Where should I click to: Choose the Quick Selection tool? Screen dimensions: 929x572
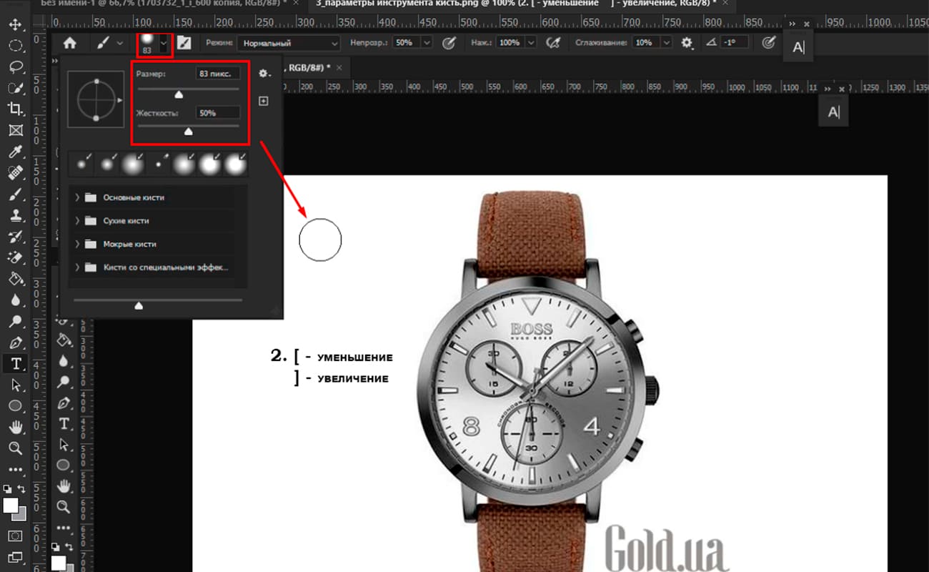(x=15, y=89)
